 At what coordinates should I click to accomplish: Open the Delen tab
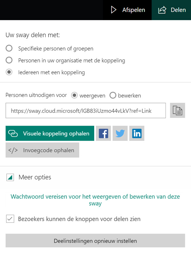[x=172, y=10]
